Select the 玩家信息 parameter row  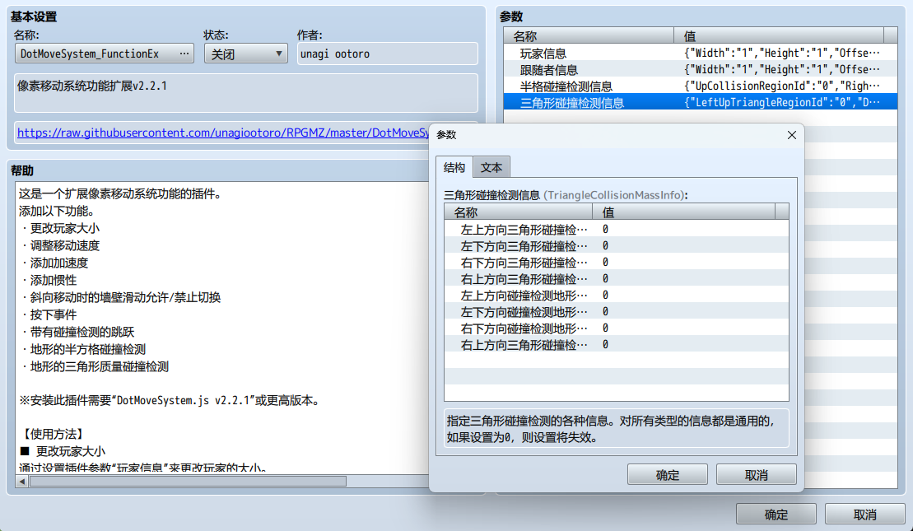(x=700, y=53)
